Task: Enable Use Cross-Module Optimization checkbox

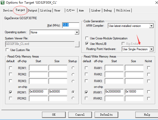Action: pos(87,38)
